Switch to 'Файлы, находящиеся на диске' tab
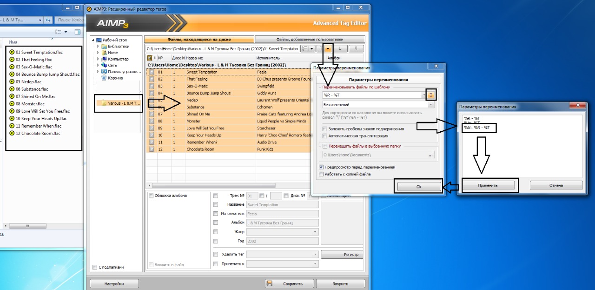This screenshot has width=595, height=290. [199, 40]
